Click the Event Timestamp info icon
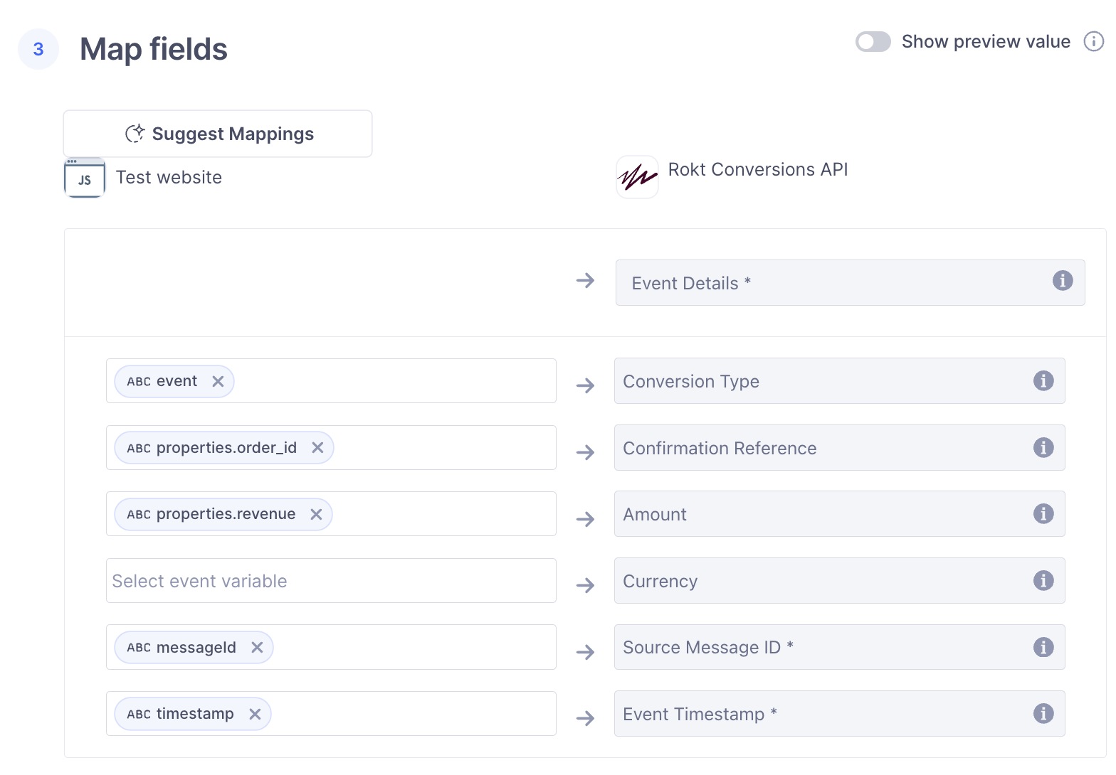The width and height of the screenshot is (1116, 775). coord(1043,714)
